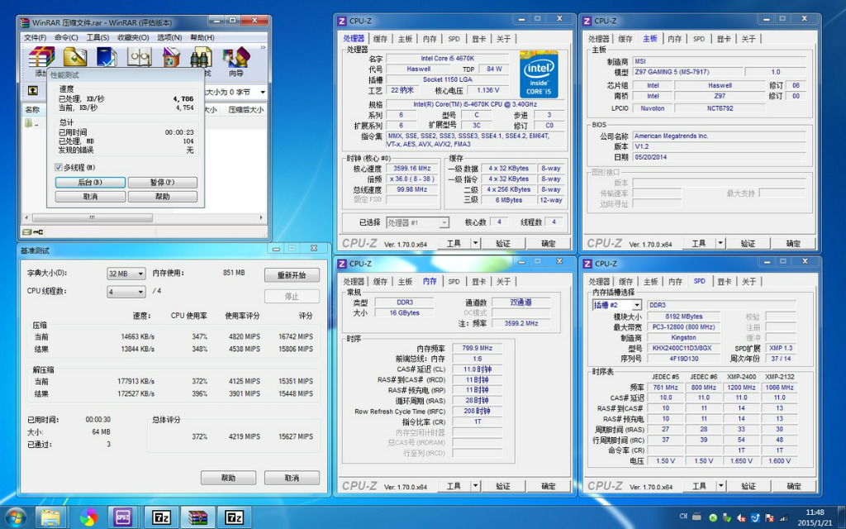Open WinRAR's 文件(F) menu
The width and height of the screenshot is (846, 529).
pyautogui.click(x=35, y=38)
